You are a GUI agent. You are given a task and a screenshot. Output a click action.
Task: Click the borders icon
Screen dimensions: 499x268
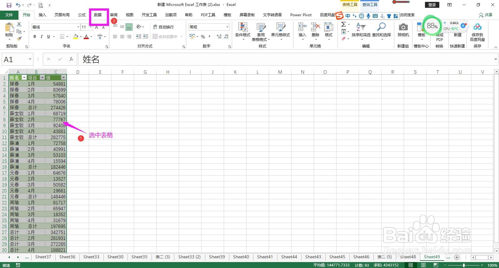[x=62, y=37]
